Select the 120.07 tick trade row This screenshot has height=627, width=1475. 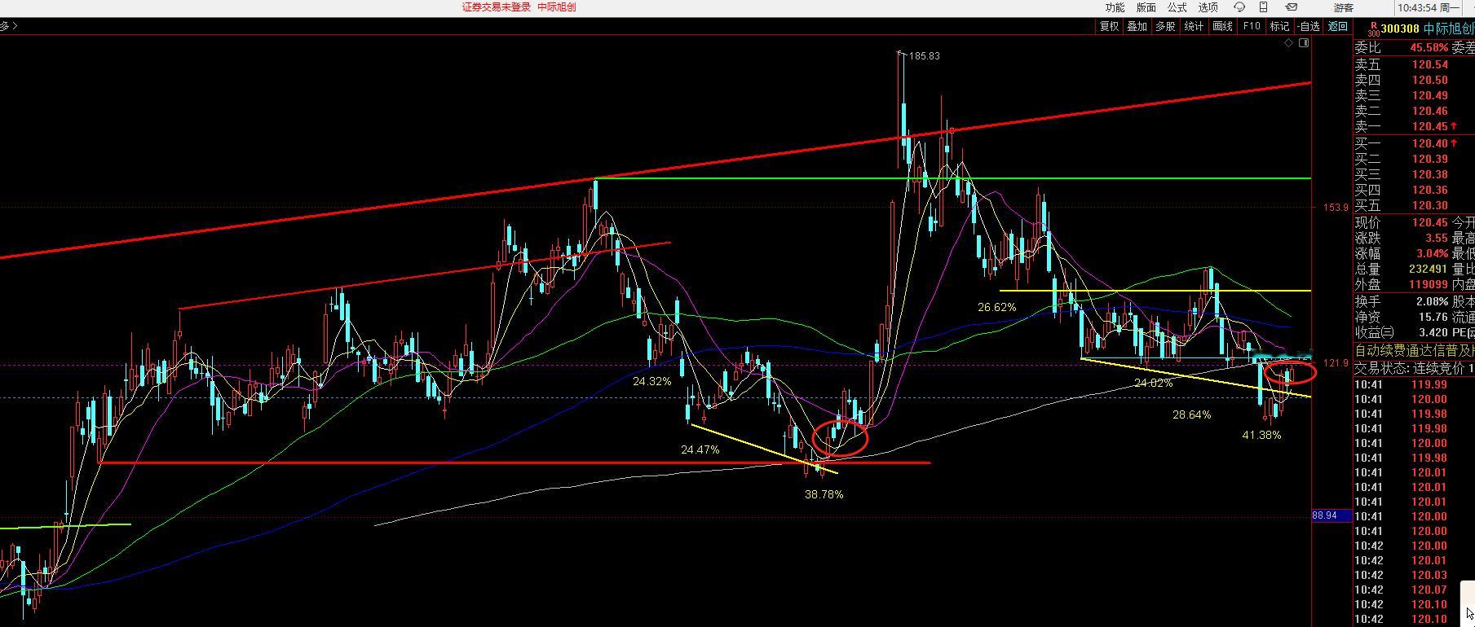1415,590
